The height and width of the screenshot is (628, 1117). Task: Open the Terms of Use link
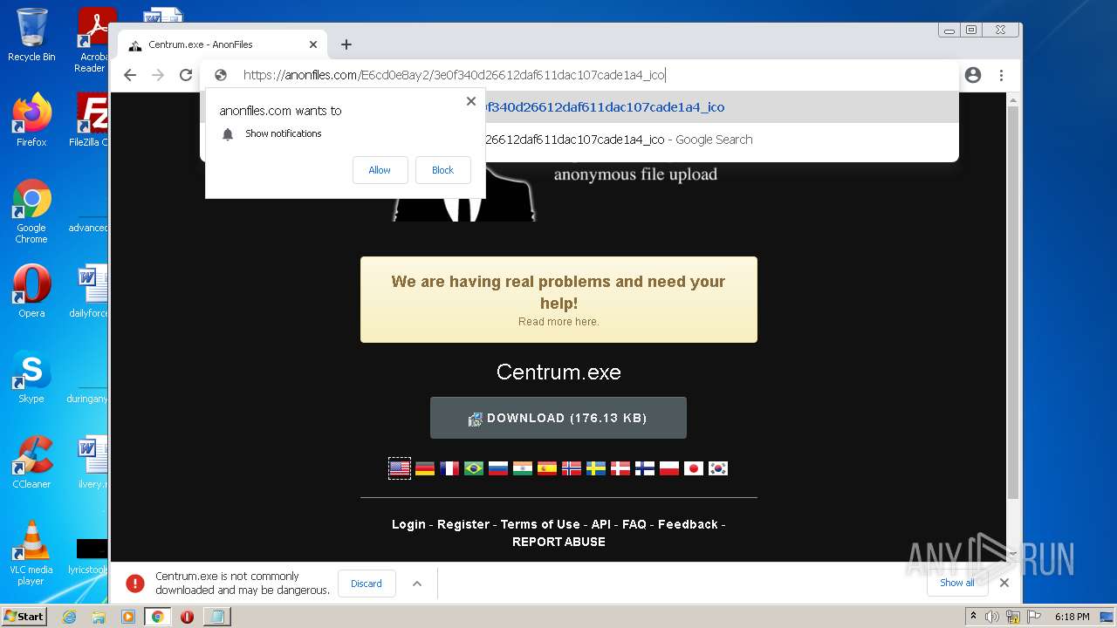pos(540,524)
